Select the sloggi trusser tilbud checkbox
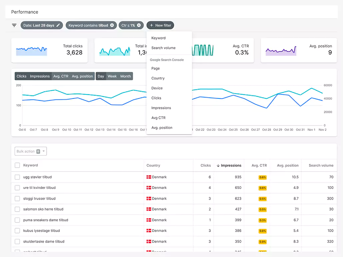This screenshot has width=343, height=257. [x=17, y=199]
